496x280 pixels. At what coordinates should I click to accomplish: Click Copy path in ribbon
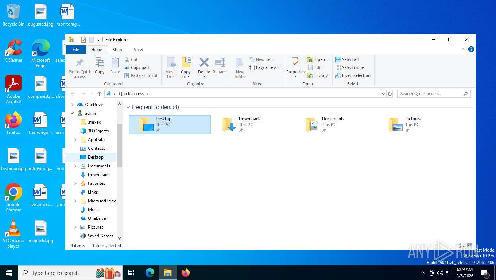(137, 67)
